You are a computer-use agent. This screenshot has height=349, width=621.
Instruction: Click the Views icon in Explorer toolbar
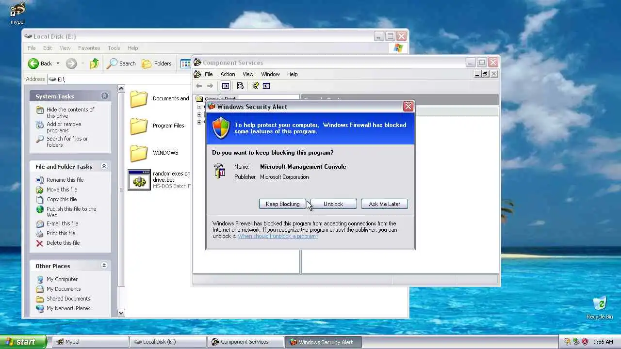185,63
